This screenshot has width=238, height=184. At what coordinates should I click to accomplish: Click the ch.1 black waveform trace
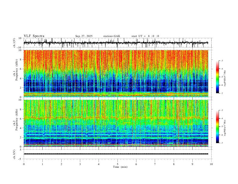tap(116, 43)
